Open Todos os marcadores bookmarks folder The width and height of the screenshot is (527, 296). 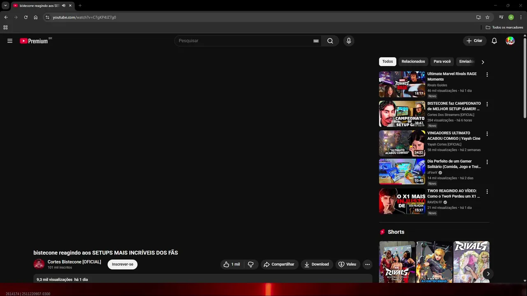pos(504,28)
